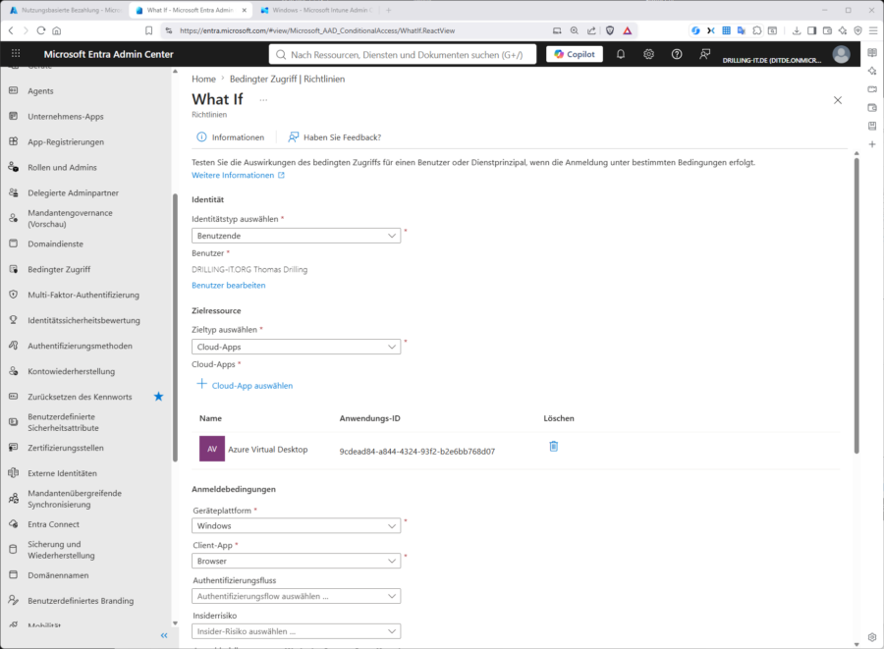The width and height of the screenshot is (884, 649).
Task: Open the Authentifizierungsflow auswählen dropdown
Action: [x=296, y=596]
